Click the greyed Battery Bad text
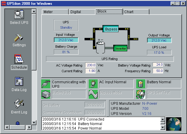Image resolution: width=187 pixels, height=134 pixels. (x=61, y=93)
